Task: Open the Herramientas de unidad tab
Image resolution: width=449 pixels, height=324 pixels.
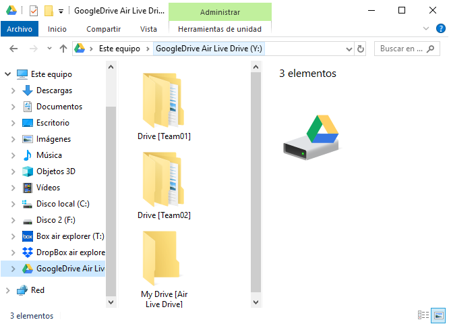Action: [x=220, y=29]
